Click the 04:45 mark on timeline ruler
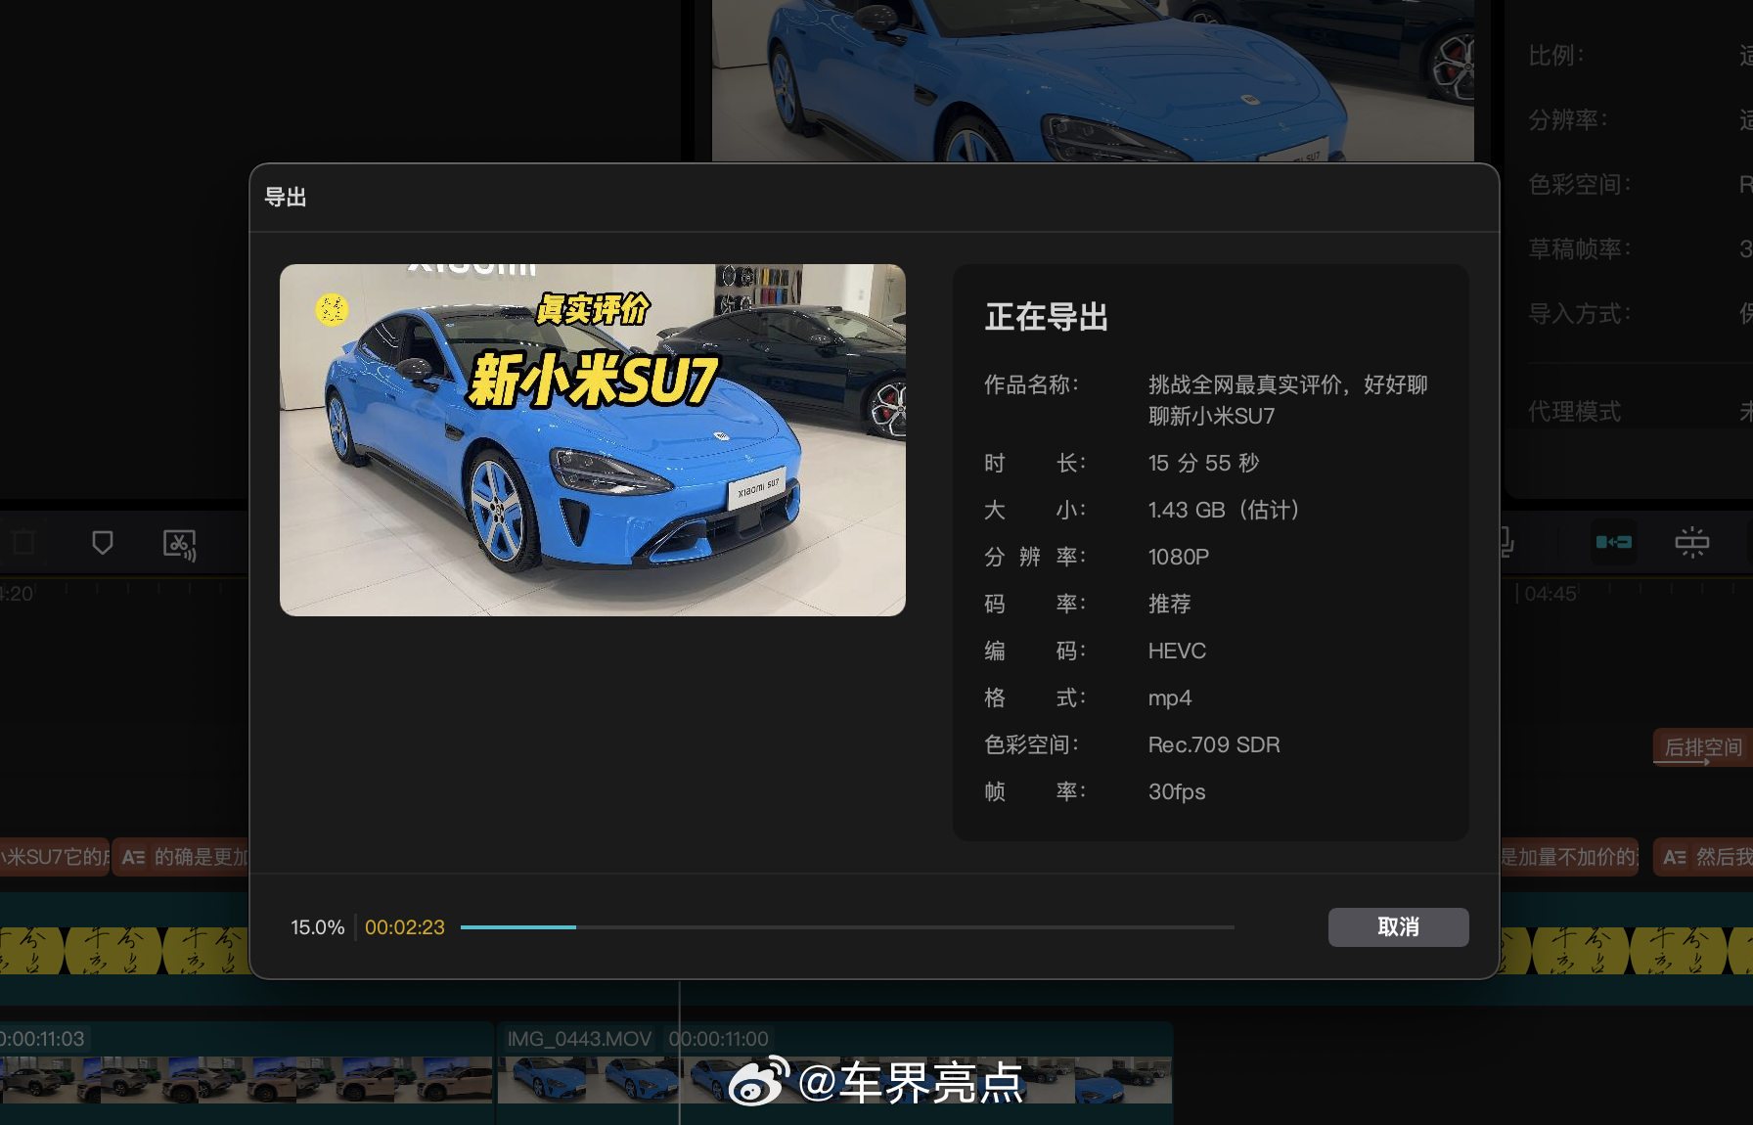Viewport: 1753px width, 1125px height. [1550, 594]
